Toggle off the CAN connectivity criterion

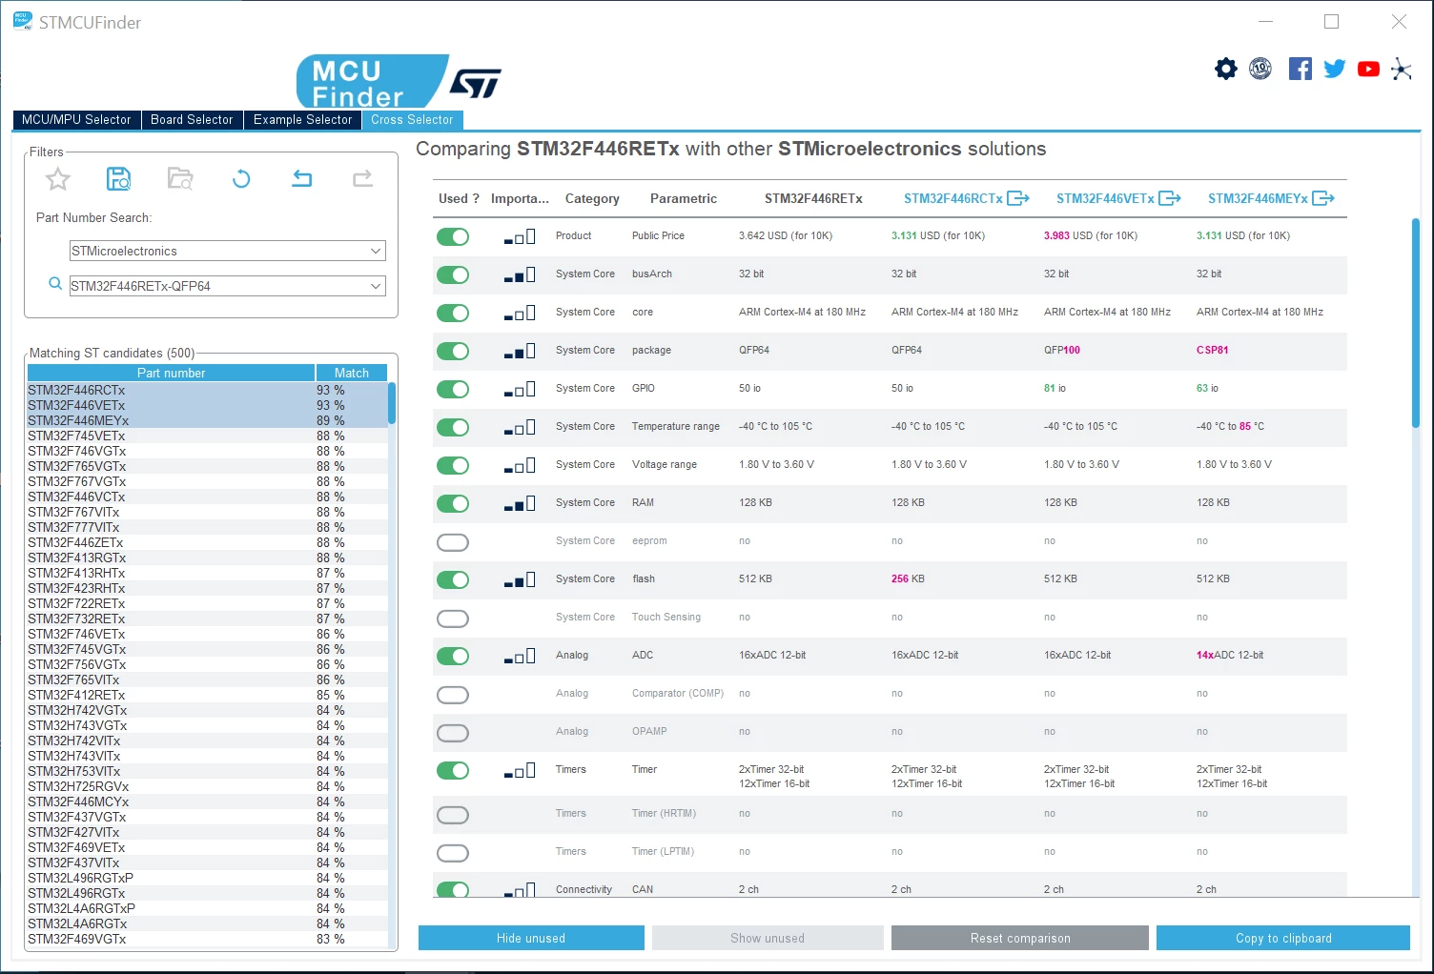pos(453,890)
